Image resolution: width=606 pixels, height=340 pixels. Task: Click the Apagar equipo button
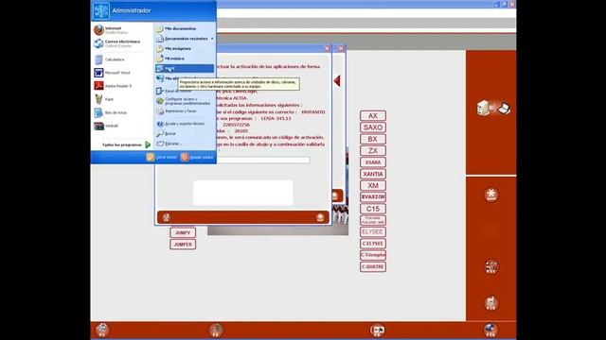197,157
